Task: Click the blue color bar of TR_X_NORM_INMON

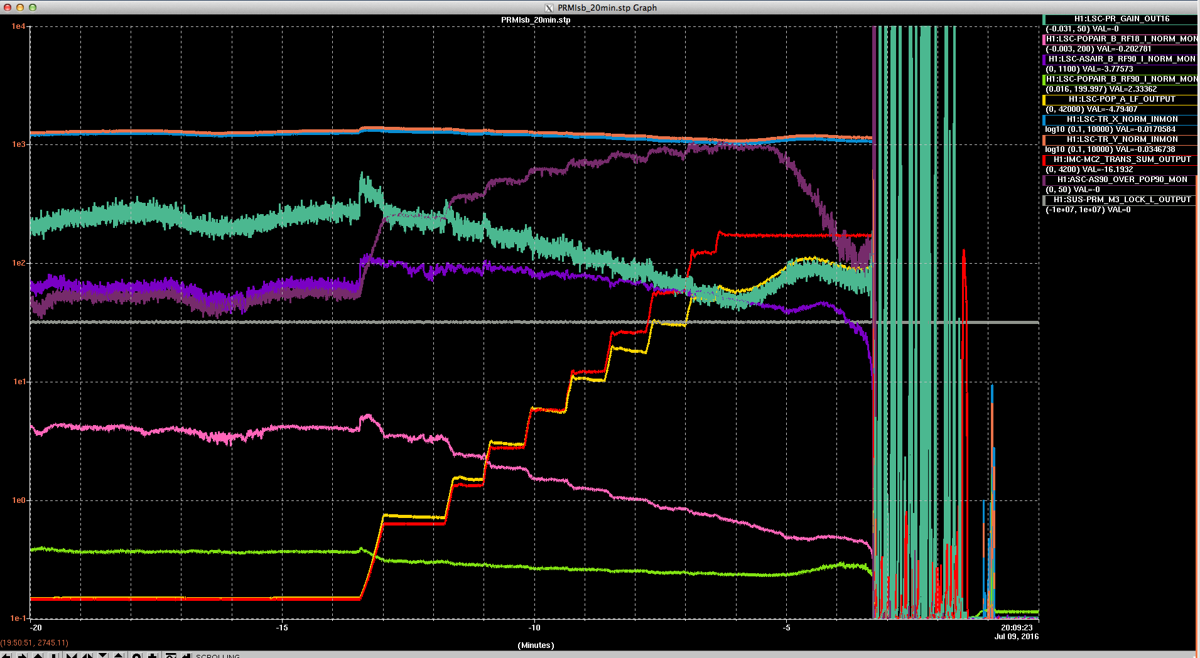Action: tap(1044, 119)
